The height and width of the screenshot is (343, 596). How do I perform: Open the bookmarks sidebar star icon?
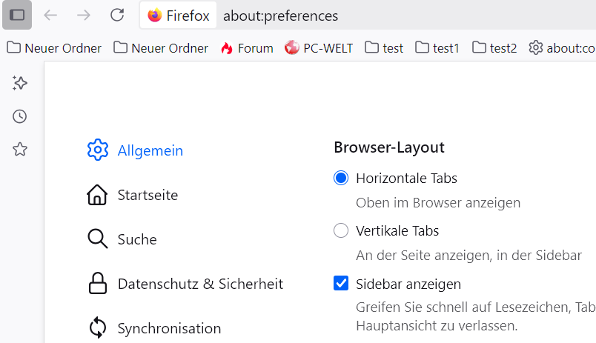tap(20, 150)
